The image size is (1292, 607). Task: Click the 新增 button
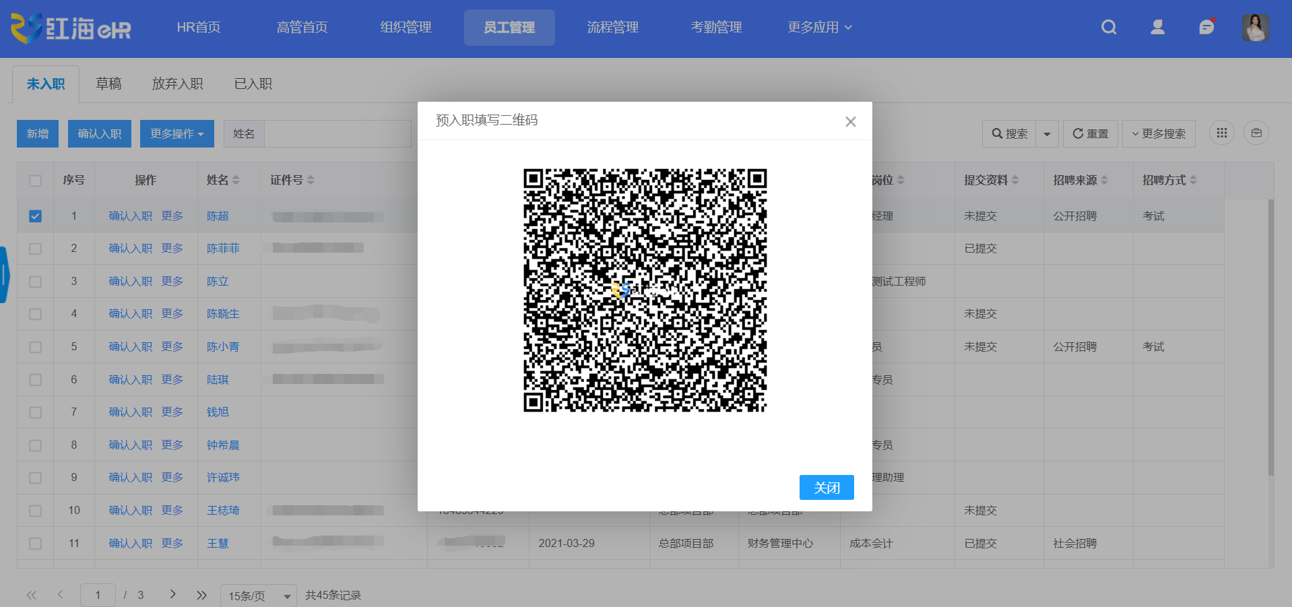pyautogui.click(x=38, y=133)
